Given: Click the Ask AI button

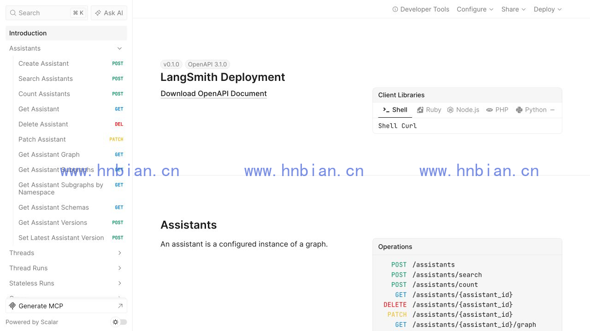Looking at the screenshot, I should (x=109, y=13).
